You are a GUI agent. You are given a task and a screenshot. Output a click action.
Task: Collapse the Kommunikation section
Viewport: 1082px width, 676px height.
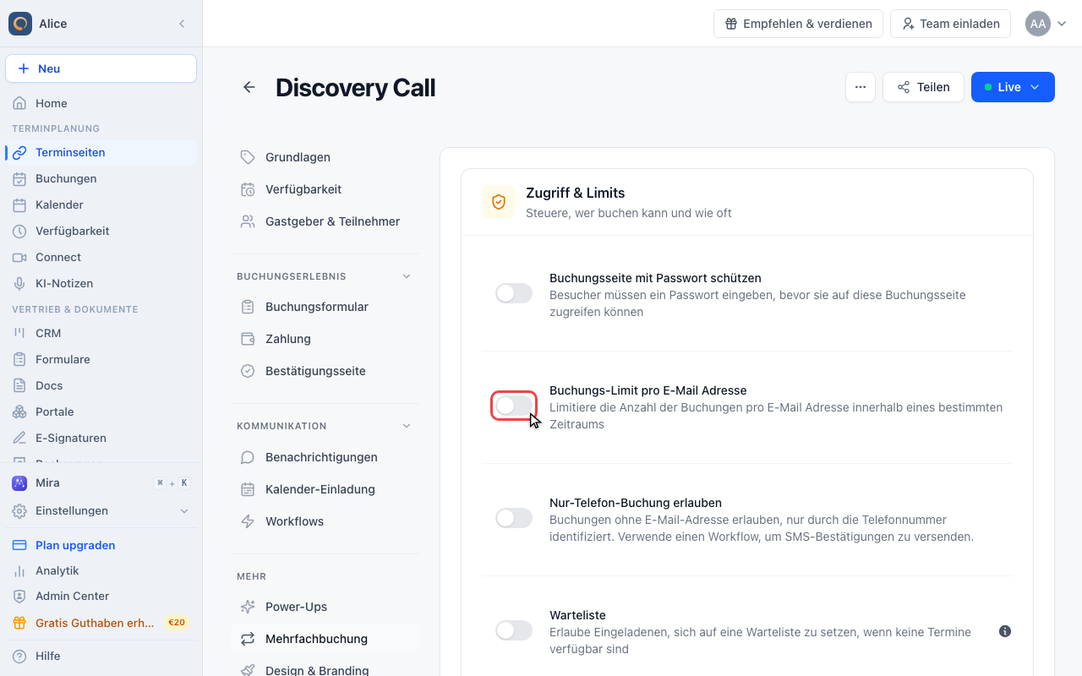click(407, 426)
